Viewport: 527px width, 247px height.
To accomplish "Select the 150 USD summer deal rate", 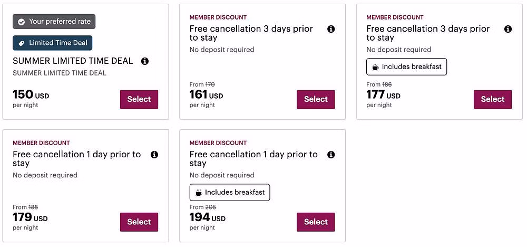I will (x=139, y=99).
